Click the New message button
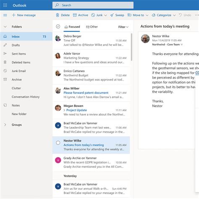 [24, 15]
